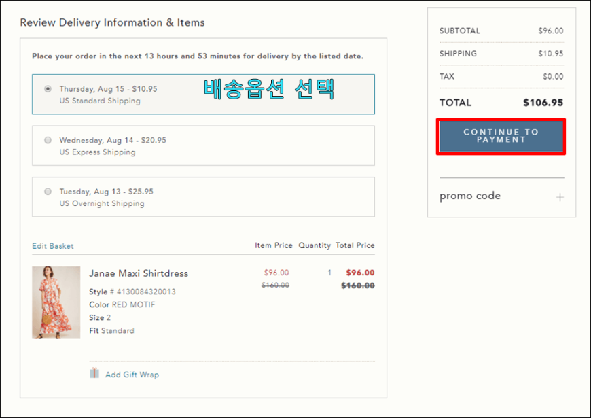Click the $106.95 total amount
The height and width of the screenshot is (418, 591).
543,103
